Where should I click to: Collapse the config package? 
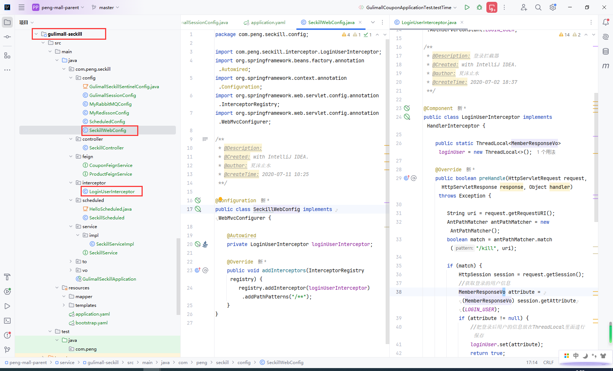point(71,78)
